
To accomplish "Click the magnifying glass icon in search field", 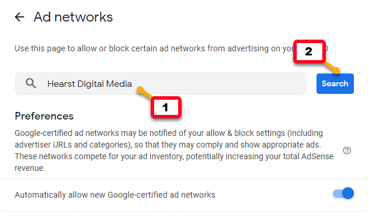I will 31,83.
